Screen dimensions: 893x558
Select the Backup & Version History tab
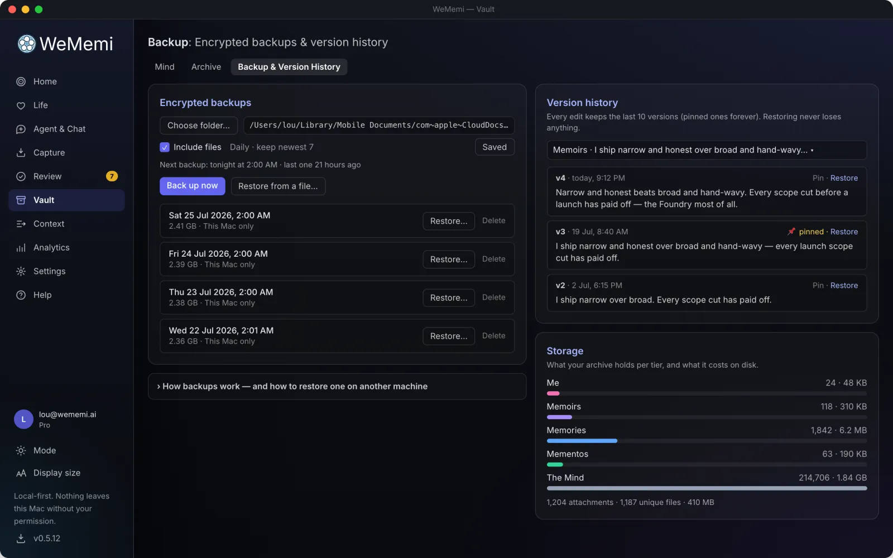pyautogui.click(x=289, y=67)
